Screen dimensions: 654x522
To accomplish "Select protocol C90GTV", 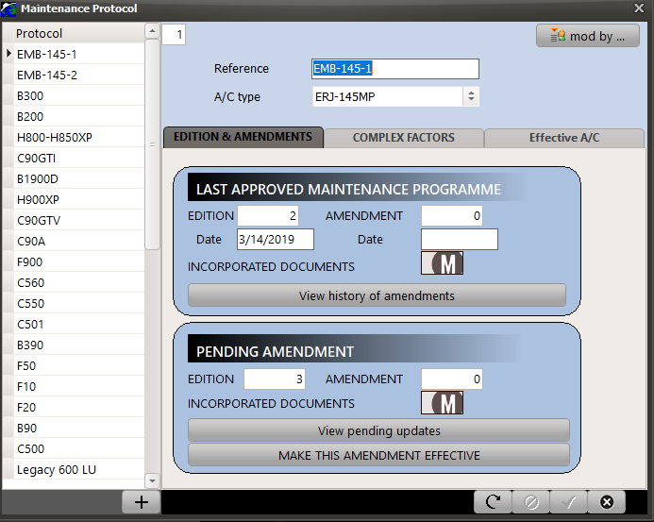I will (x=79, y=220).
